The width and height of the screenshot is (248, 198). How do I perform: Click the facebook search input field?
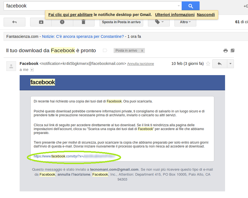point(93,6)
